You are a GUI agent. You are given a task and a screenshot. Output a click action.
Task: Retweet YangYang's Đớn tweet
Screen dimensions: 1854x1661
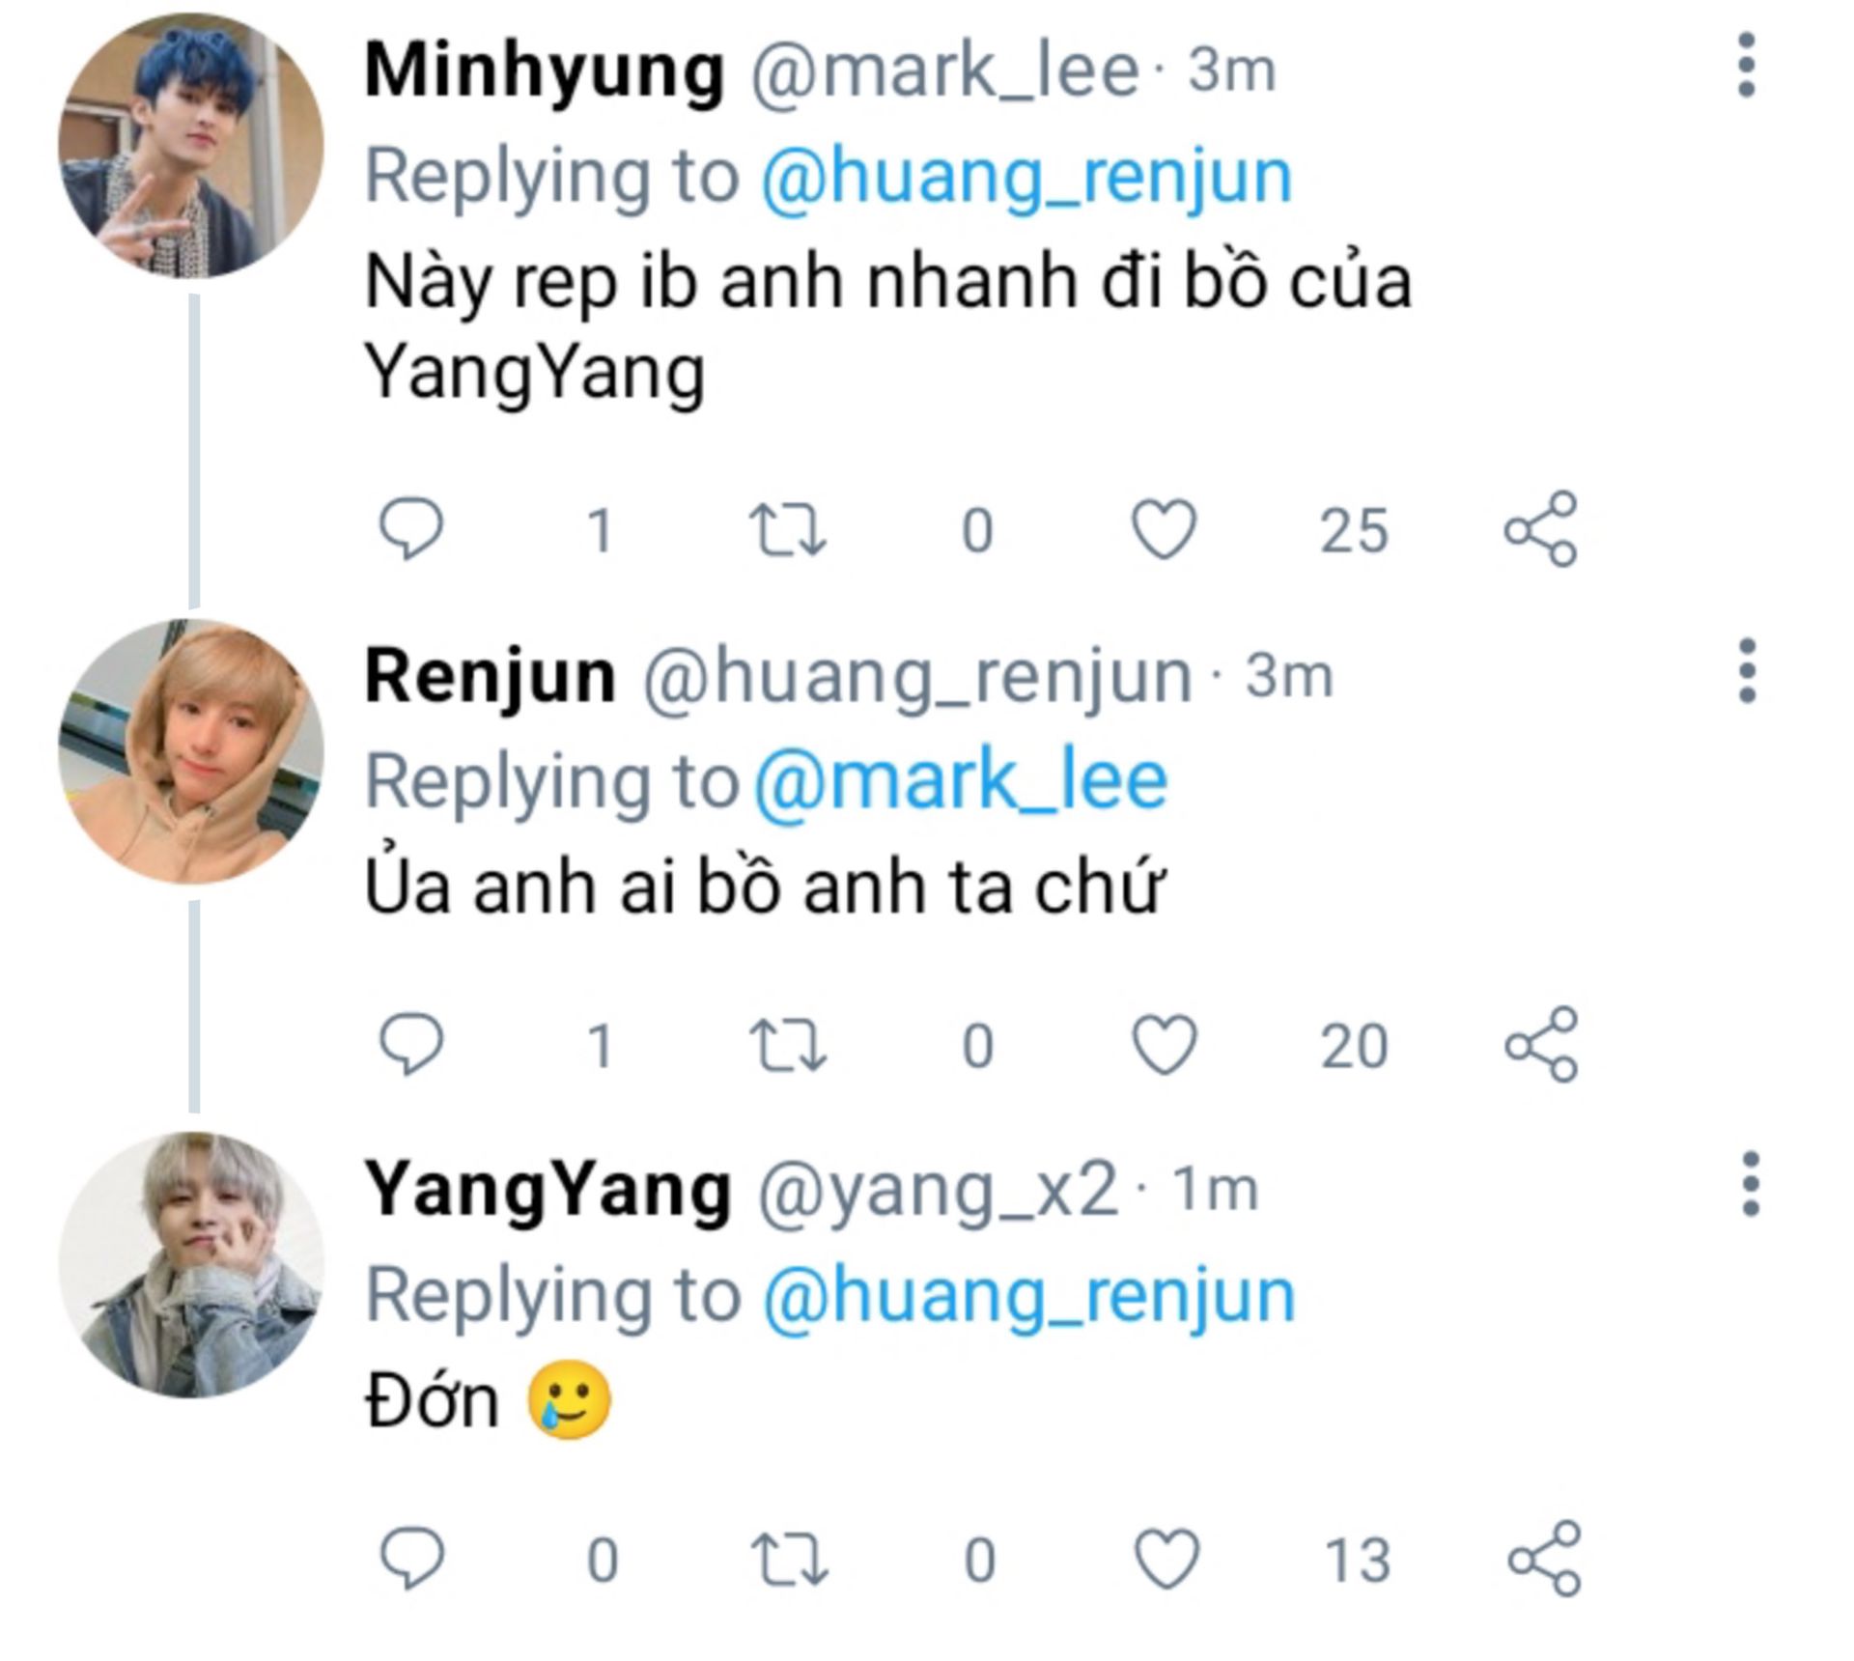pos(789,1560)
